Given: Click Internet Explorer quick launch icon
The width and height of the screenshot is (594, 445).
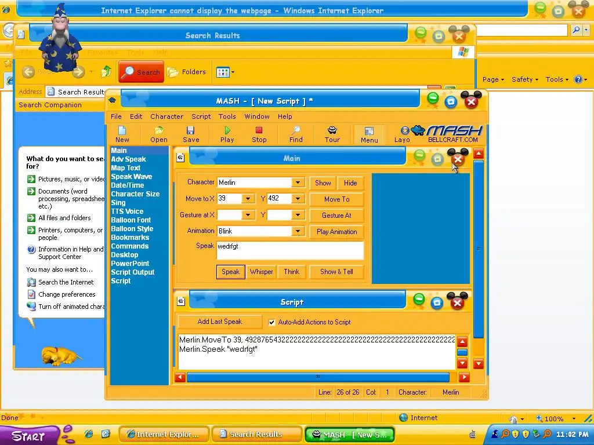Looking at the screenshot, I should coord(89,434).
